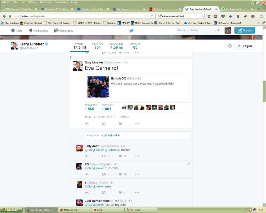Click the Twitter bird logo in header
Viewport: 266px width, 213px height.
tap(131, 30)
